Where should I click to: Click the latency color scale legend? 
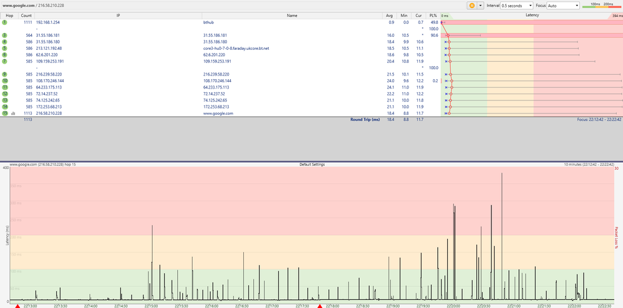[602, 5]
